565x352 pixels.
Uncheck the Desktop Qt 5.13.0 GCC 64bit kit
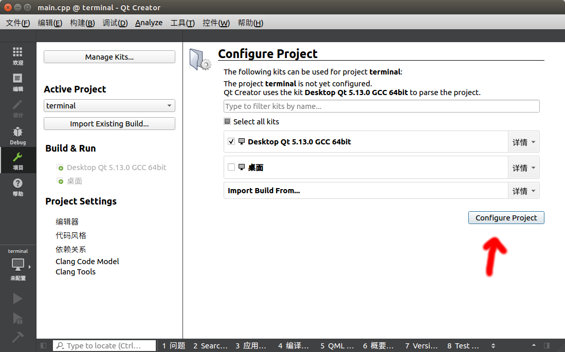(x=231, y=142)
